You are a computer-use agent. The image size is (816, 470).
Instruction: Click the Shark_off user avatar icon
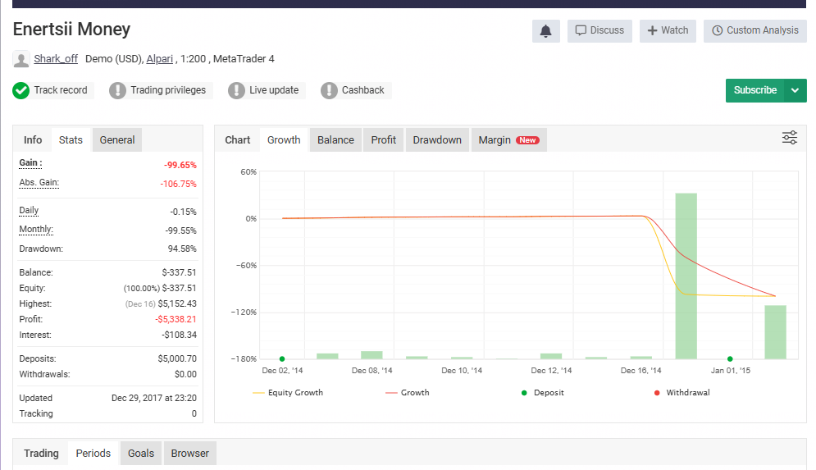point(21,59)
